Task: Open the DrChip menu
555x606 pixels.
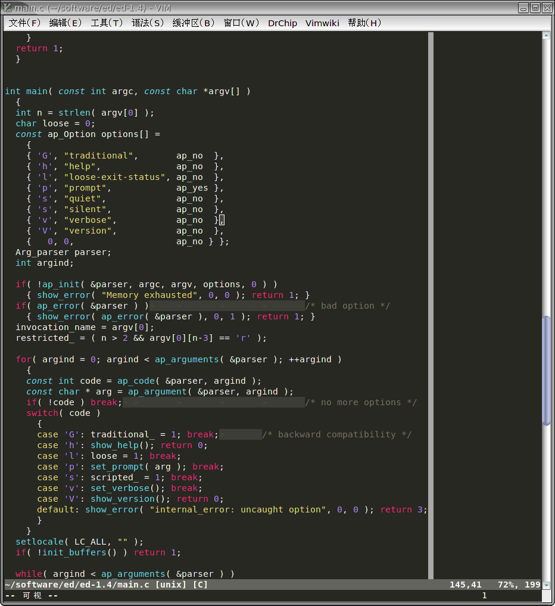Action: point(282,23)
